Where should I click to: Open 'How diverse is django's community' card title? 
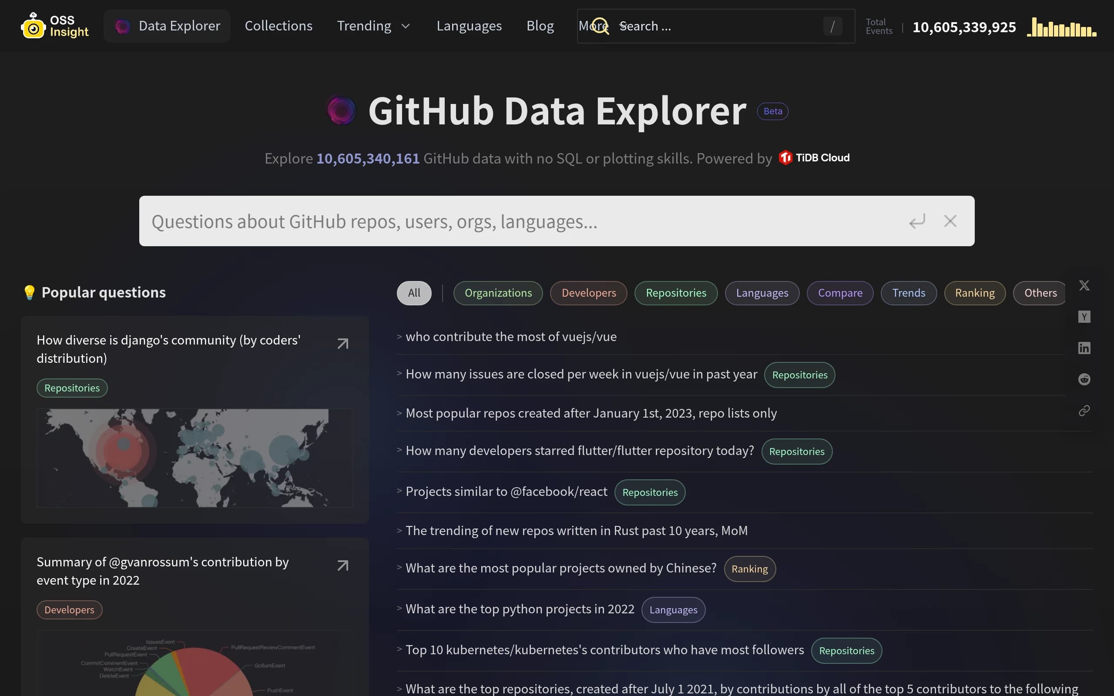pos(168,349)
